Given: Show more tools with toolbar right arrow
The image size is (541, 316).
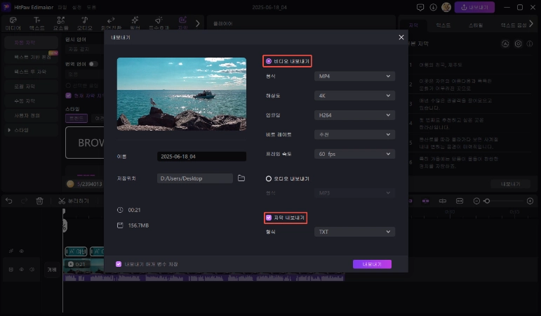Looking at the screenshot, I should 198,23.
